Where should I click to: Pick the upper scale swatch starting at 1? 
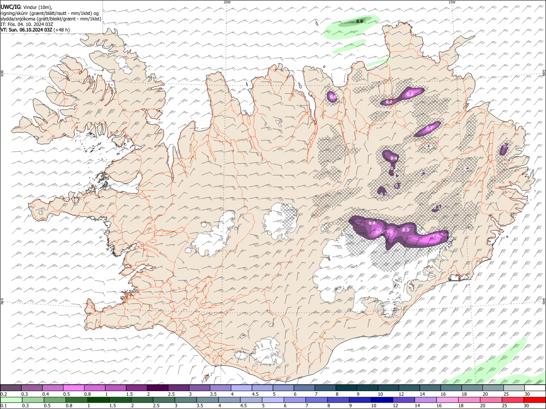pyautogui.click(x=115, y=388)
